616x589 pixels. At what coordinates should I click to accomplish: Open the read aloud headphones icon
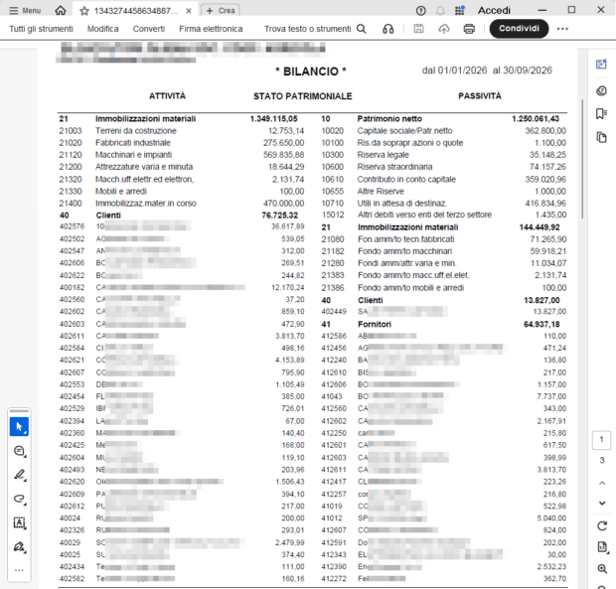pos(388,29)
